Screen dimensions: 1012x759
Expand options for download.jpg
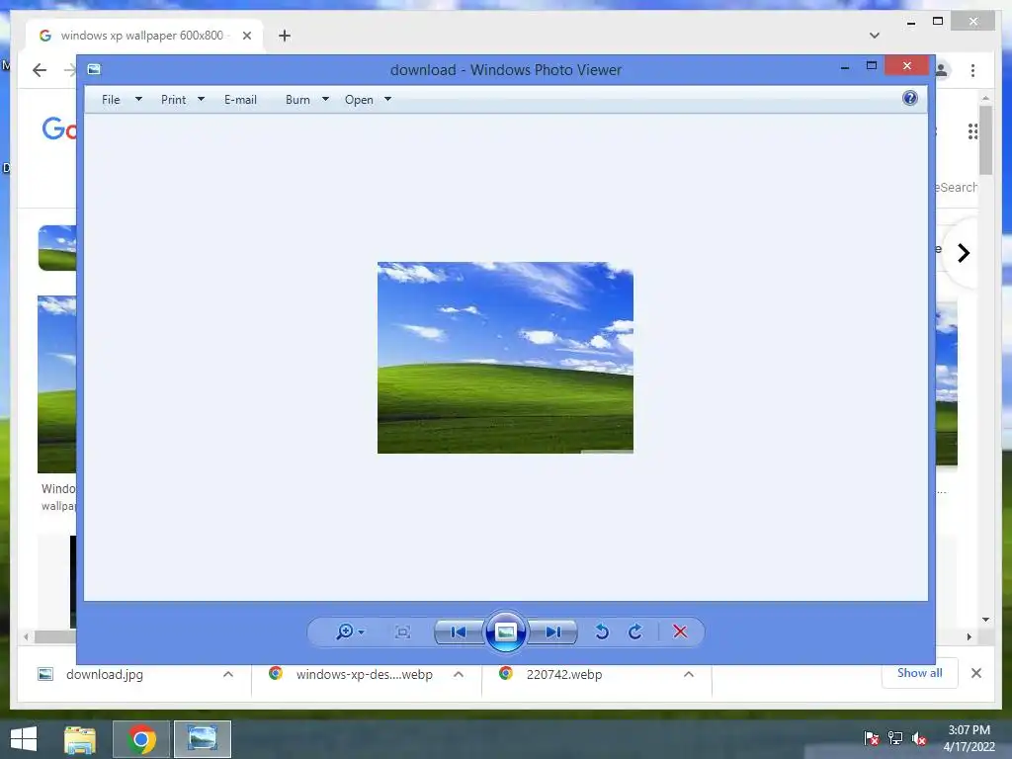coord(228,674)
